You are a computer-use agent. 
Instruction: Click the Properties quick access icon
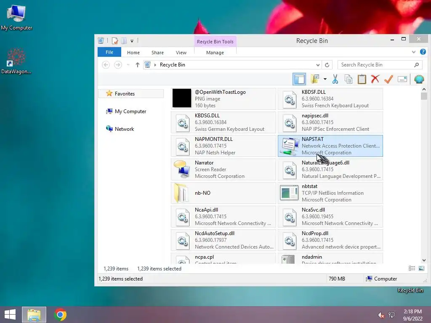click(114, 41)
